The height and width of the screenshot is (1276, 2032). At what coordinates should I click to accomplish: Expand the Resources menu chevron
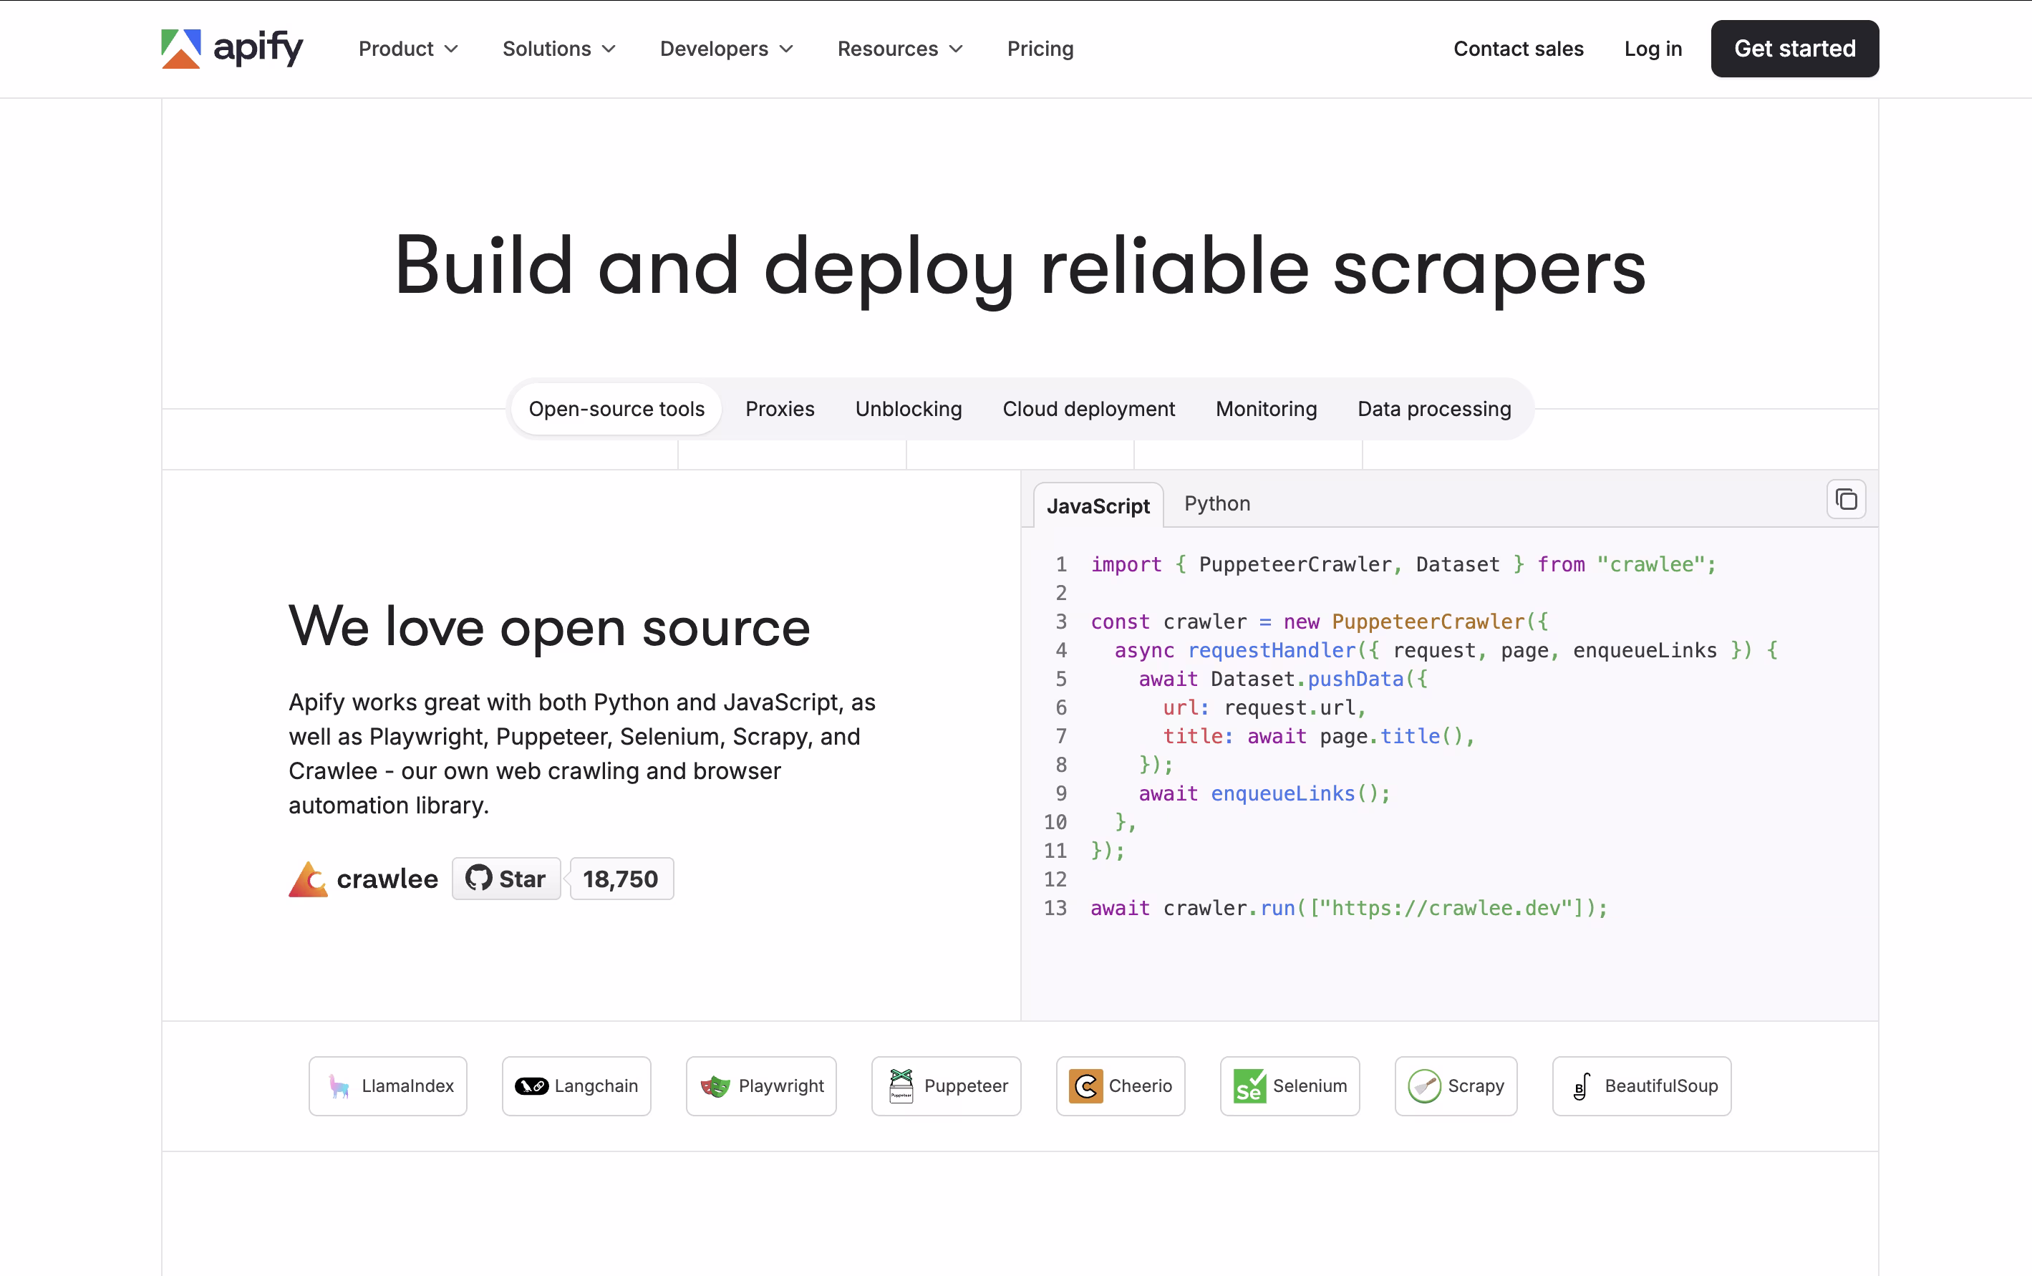956,49
